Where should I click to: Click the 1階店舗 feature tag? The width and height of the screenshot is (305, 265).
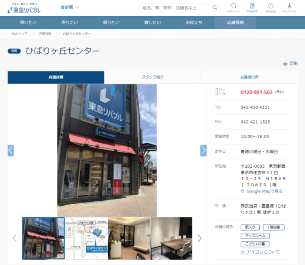(x=274, y=227)
